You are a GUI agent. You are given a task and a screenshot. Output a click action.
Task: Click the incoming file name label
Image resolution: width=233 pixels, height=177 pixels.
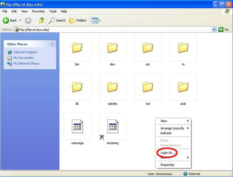point(112,143)
